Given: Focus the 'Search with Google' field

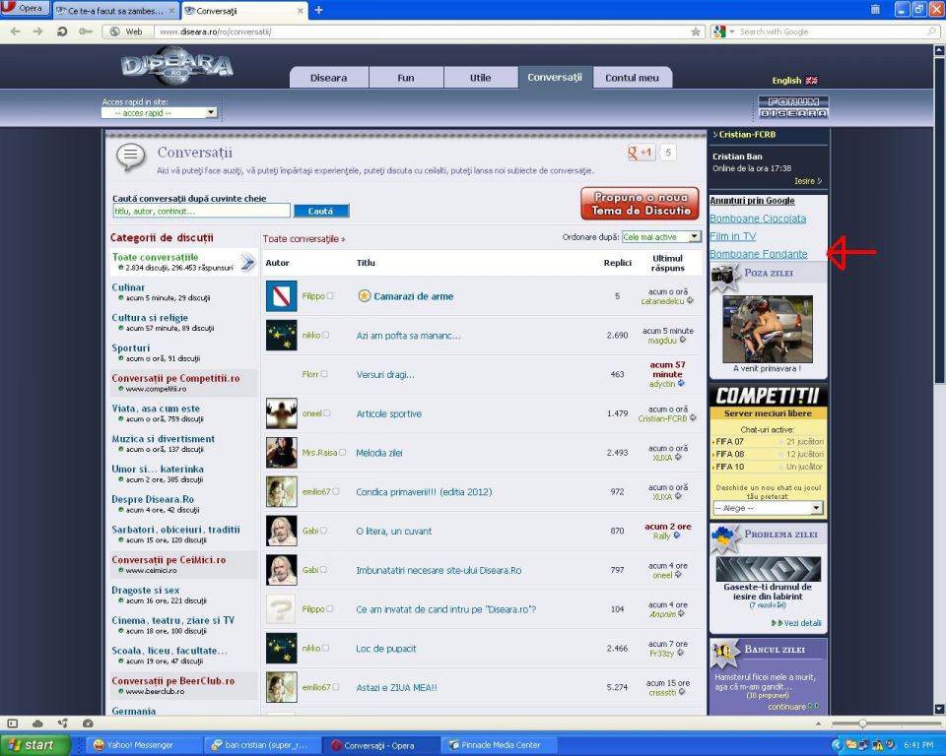Looking at the screenshot, I should click(832, 31).
